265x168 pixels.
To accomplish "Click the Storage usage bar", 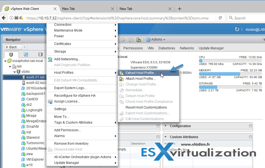I will point(230,87).
